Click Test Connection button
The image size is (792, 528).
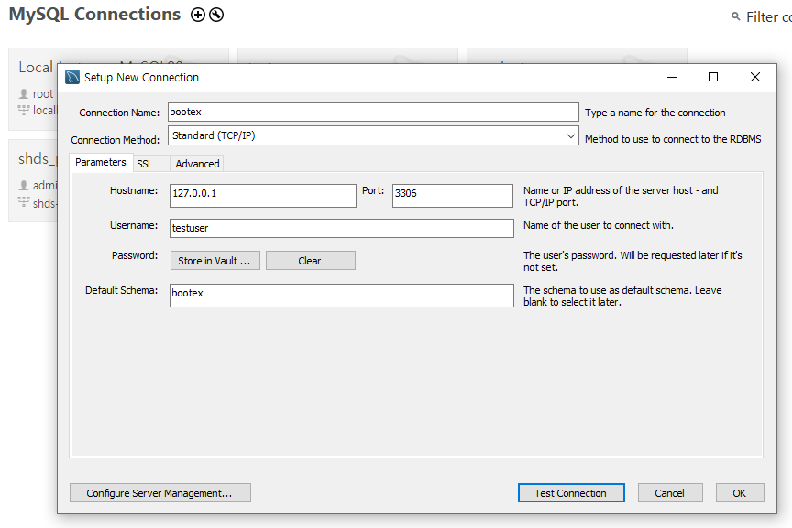(x=571, y=492)
